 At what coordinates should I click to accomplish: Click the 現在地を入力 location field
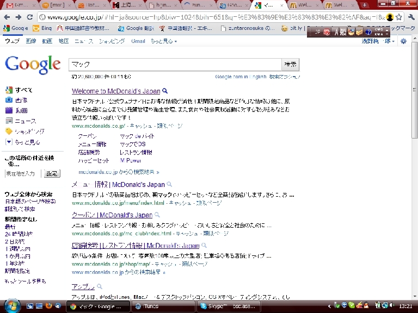[x=22, y=173]
